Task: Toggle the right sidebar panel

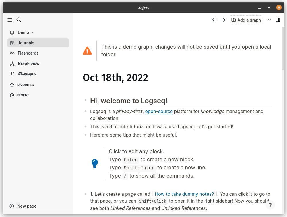Action: coord(278,20)
